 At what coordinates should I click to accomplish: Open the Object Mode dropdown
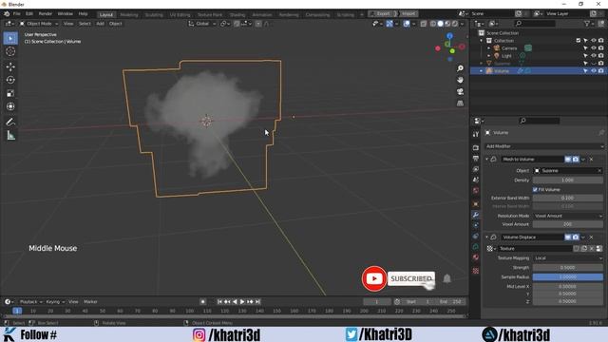pos(39,24)
